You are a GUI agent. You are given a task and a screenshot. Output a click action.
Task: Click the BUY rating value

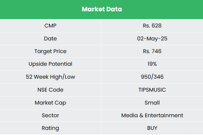(152, 128)
